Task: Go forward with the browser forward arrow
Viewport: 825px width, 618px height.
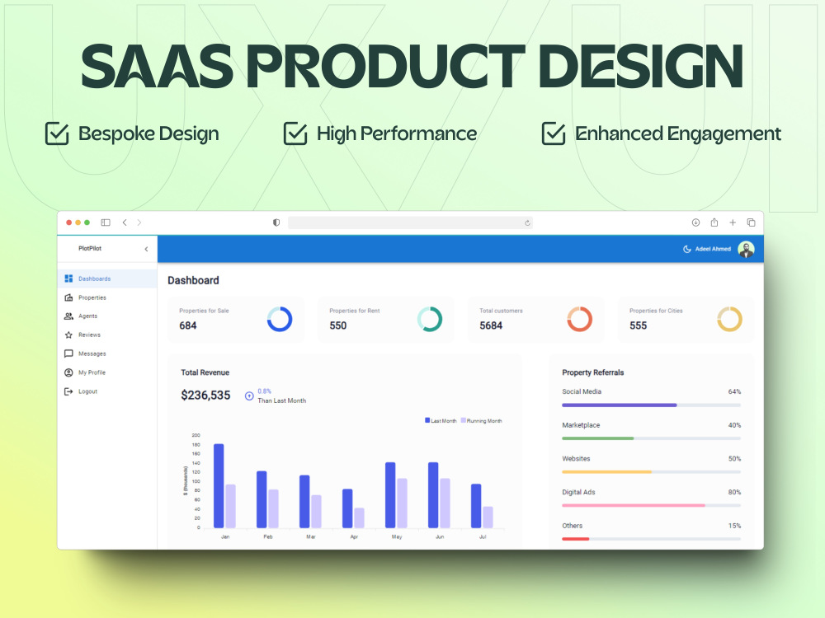Action: (139, 222)
